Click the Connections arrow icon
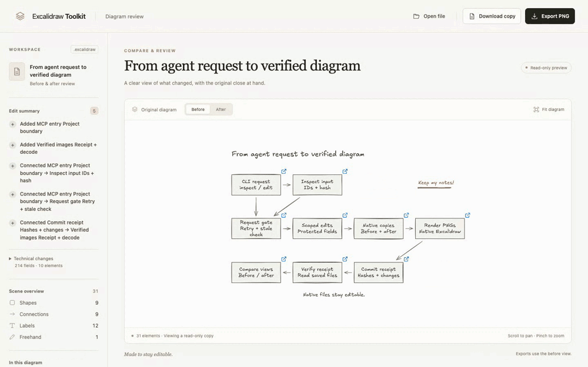This screenshot has width=588, height=367. point(12,314)
